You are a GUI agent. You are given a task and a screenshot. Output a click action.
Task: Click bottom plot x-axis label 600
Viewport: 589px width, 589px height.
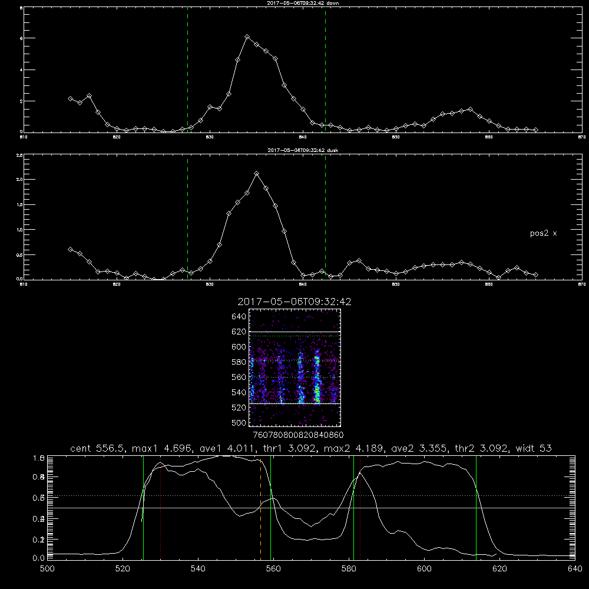point(424,569)
